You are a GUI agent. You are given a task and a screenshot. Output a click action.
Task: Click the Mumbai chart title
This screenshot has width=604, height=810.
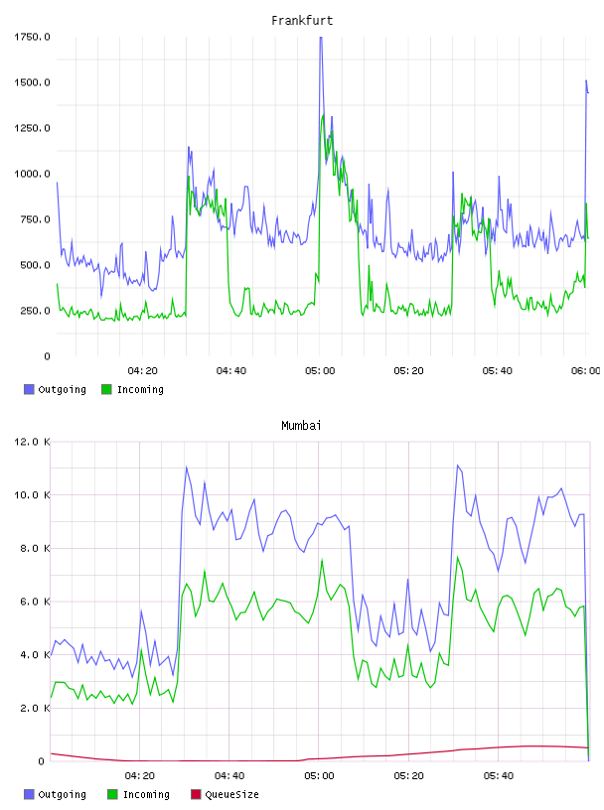[301, 426]
